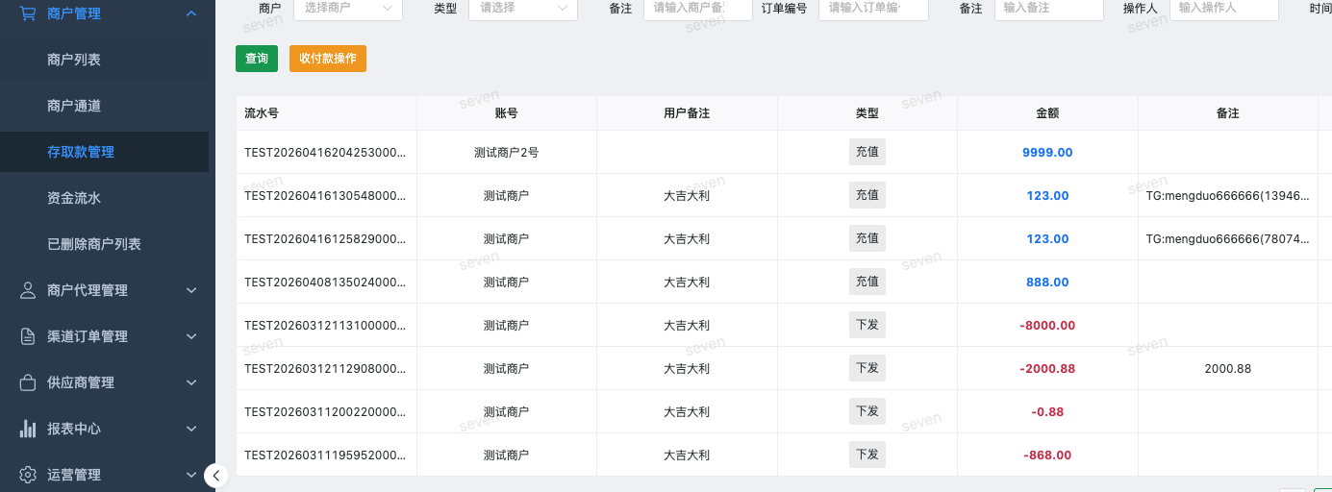Click the amount -2000.88
This screenshot has width=1332, height=492.
tap(1047, 369)
